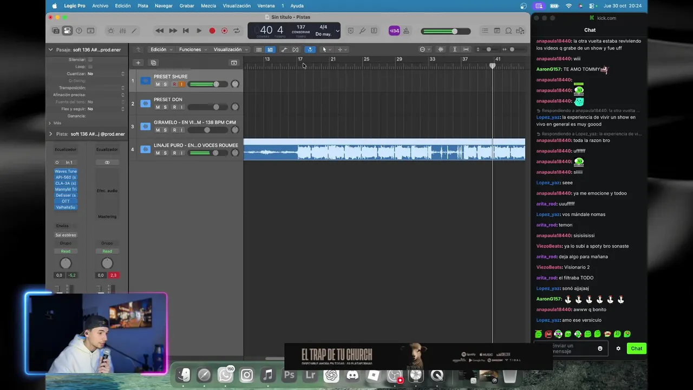693x390 pixels.
Task: Show the Mixer using faders button
Action: (123, 31)
